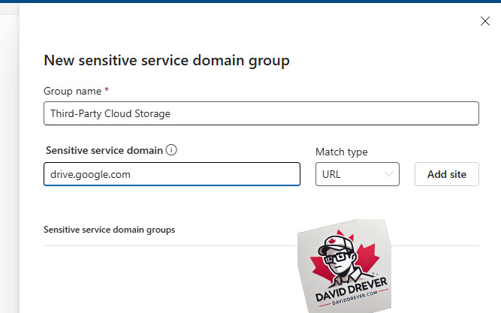Screen dimensions: 501x313
Task: Open the info icon beside Sensitive service domain
Action: pos(171,150)
